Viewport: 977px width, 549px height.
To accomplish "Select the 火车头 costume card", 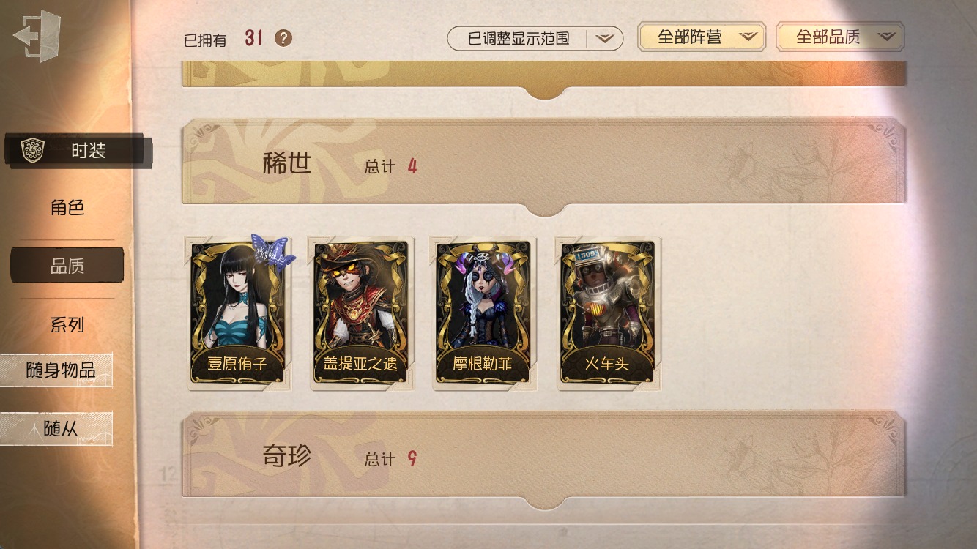I will pos(607,313).
